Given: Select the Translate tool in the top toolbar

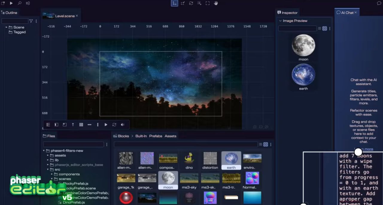Looking at the screenshot, I should pyautogui.click(x=174, y=3).
